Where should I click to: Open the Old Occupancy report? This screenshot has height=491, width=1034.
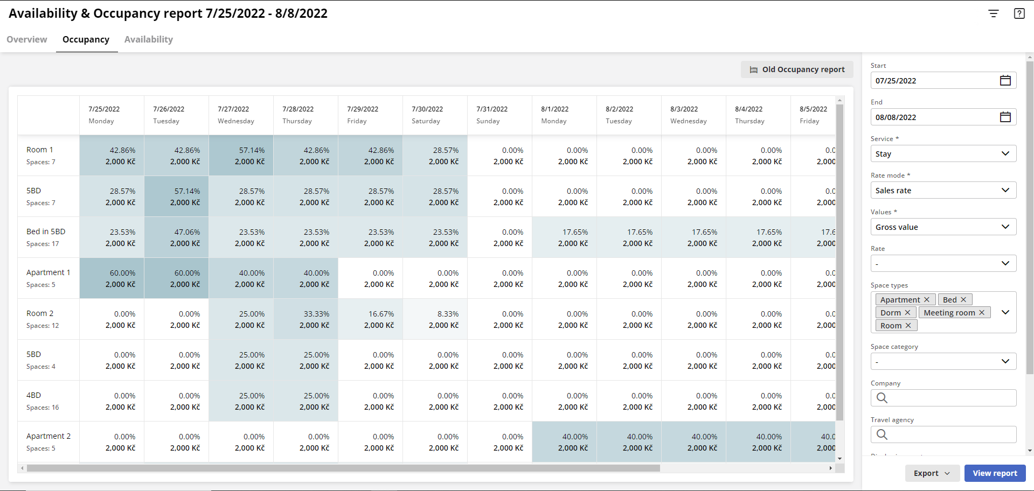point(797,69)
